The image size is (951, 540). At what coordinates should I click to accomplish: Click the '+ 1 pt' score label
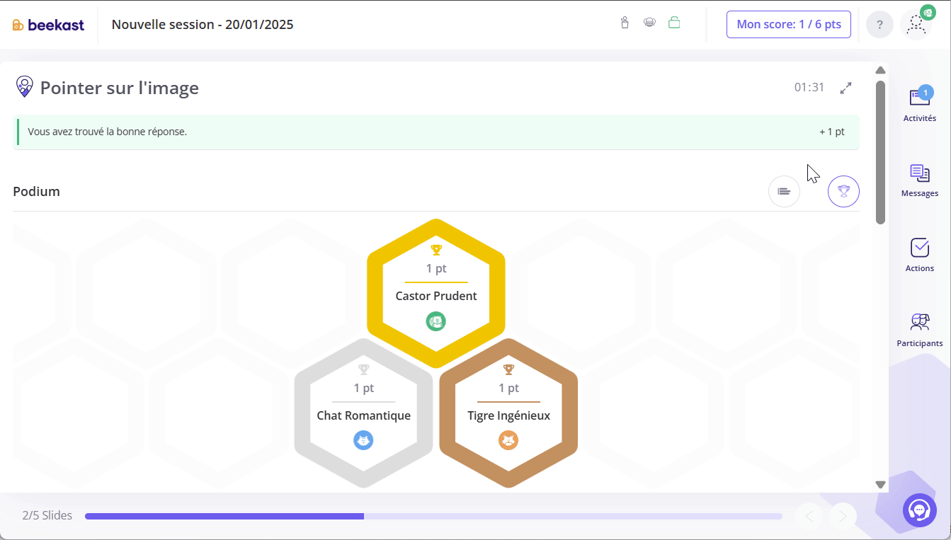coord(832,132)
